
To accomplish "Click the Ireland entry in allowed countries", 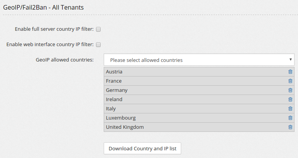I will [x=114, y=99].
